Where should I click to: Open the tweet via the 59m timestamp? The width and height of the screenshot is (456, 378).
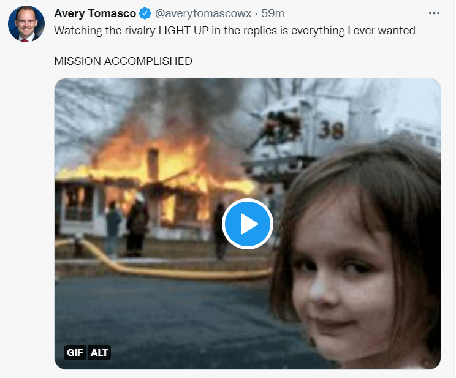point(273,13)
